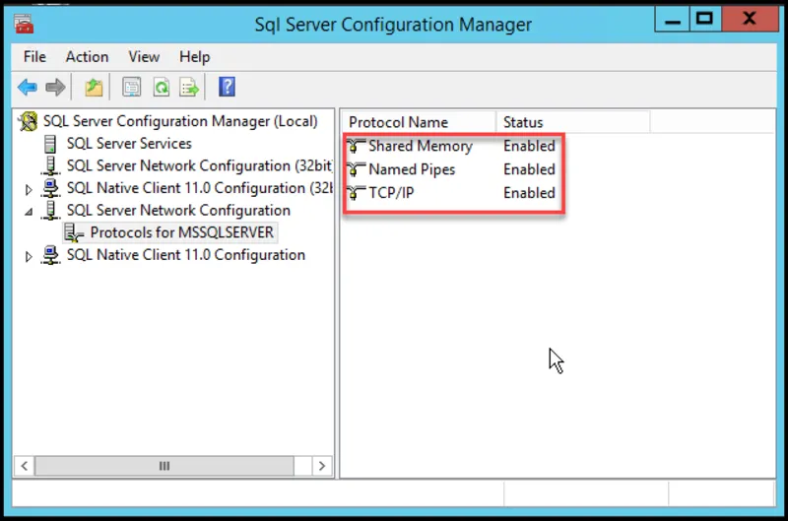The height and width of the screenshot is (521, 788).
Task: Click the Up one level folder icon
Action: click(x=94, y=88)
